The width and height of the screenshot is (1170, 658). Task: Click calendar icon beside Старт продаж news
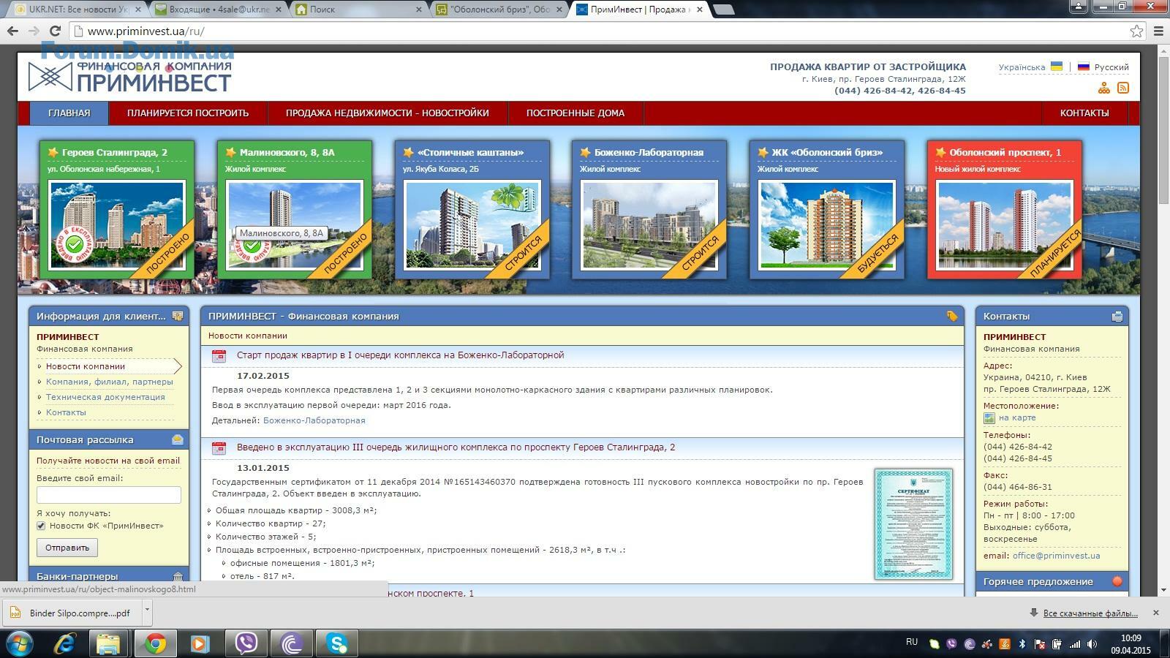pos(219,356)
